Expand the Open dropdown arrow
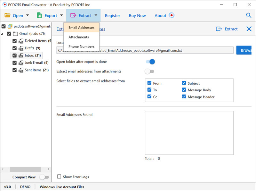This screenshot has height=191, width=256. click(28, 15)
